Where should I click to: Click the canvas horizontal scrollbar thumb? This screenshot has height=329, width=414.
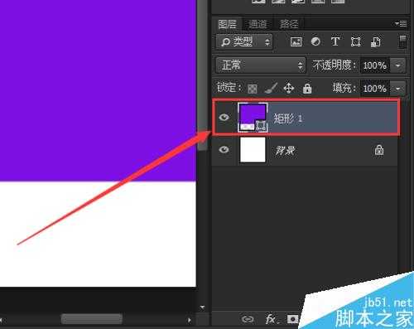pos(91,319)
